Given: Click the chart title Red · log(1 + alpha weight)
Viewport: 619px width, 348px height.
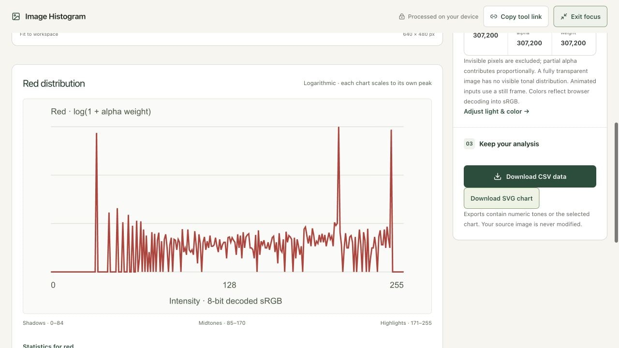Looking at the screenshot, I should [101, 112].
